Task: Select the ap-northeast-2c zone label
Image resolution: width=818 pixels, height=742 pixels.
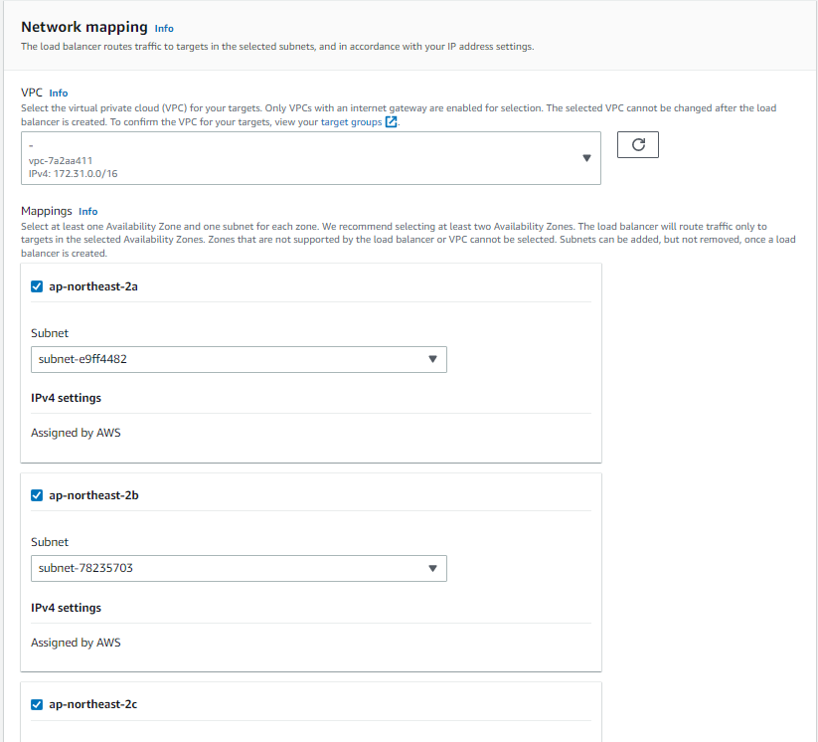Action: (92, 704)
